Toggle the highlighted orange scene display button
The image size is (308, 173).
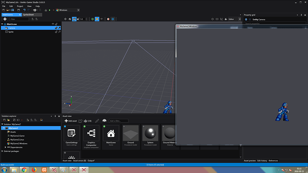click(x=97, y=19)
